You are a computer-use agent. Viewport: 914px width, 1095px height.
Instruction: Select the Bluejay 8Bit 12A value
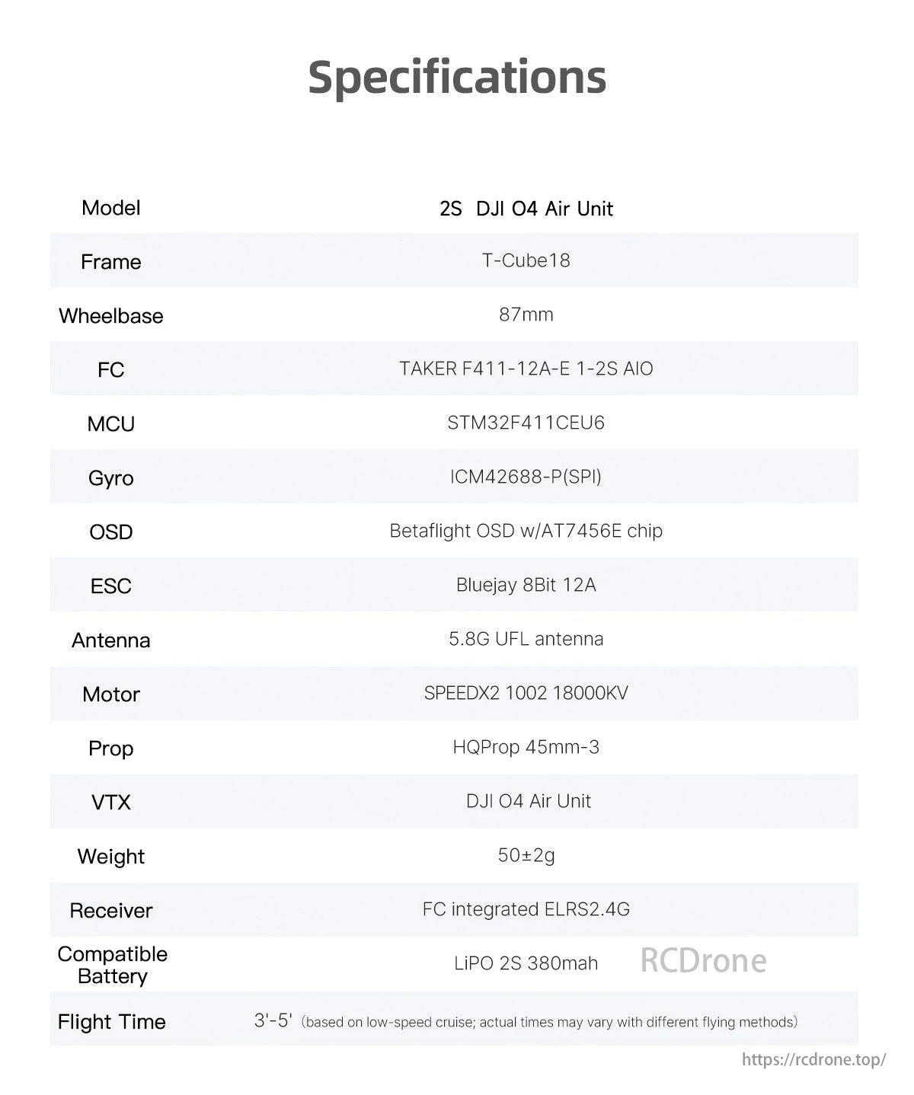point(526,585)
